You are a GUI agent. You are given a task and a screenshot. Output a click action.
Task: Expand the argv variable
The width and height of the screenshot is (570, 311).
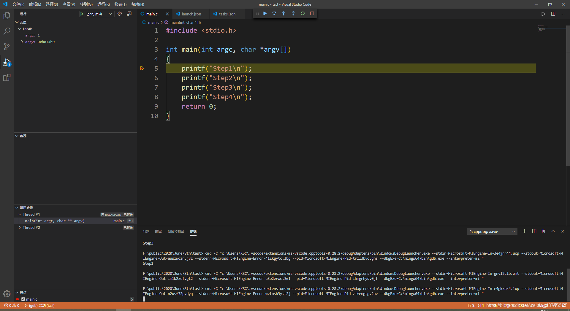click(22, 42)
